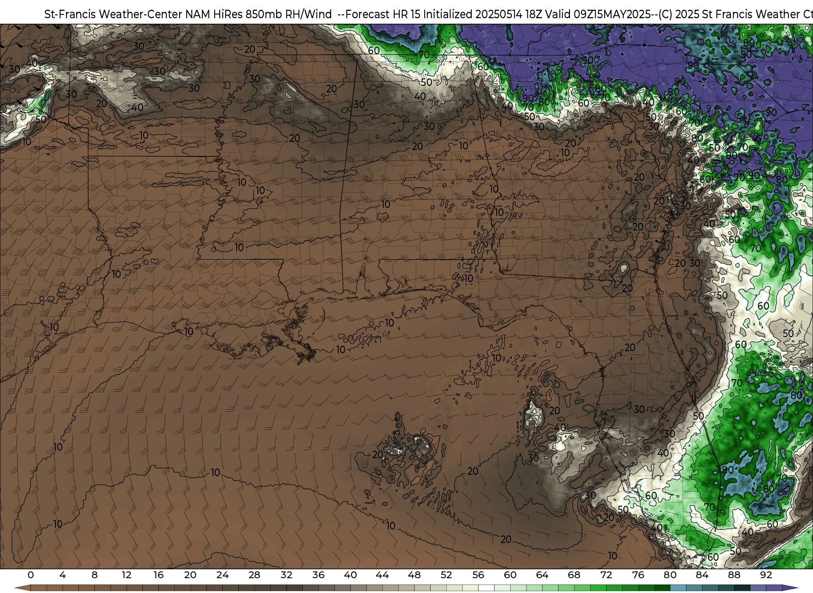
Task: Click colorbar tick label '16'
Action: point(158,575)
